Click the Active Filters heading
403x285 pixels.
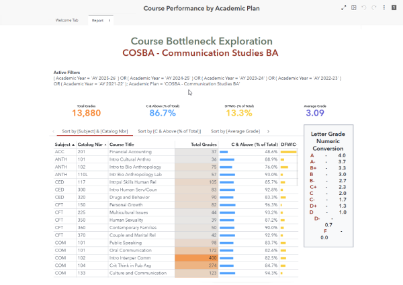(66, 73)
